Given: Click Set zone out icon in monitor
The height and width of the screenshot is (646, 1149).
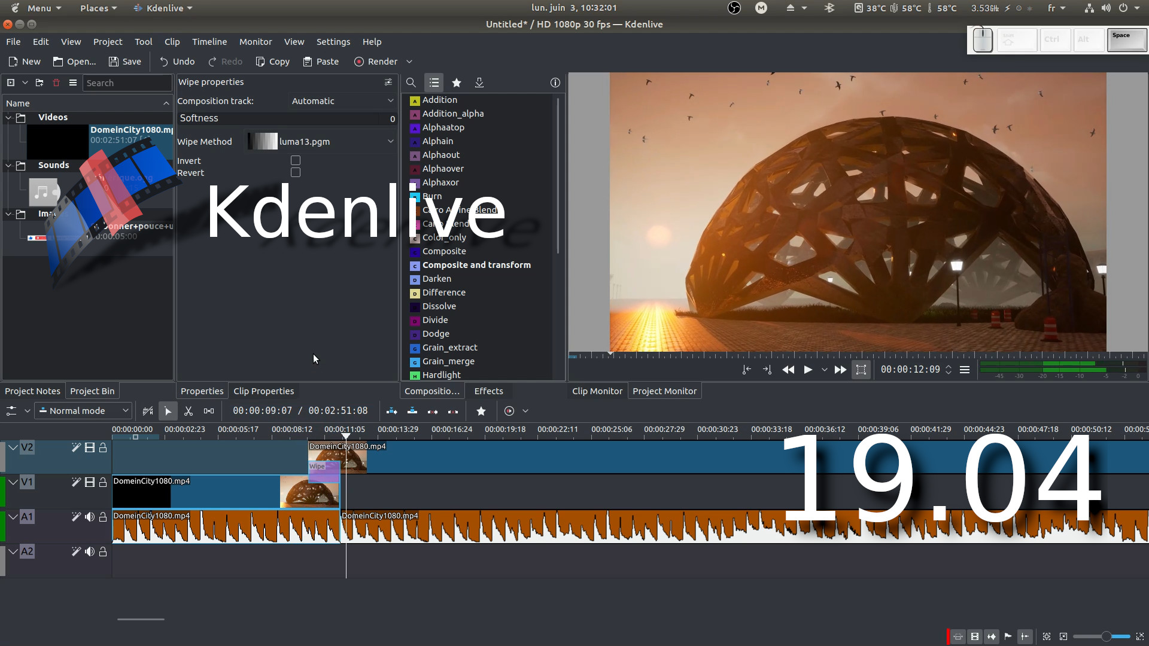Looking at the screenshot, I should 767,370.
